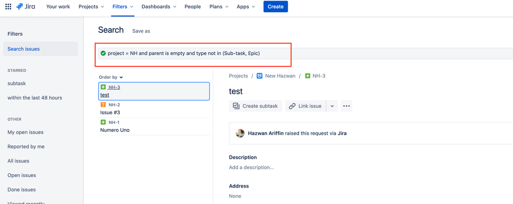The width and height of the screenshot is (513, 204).
Task: Open All issues filter
Action: pos(18,161)
